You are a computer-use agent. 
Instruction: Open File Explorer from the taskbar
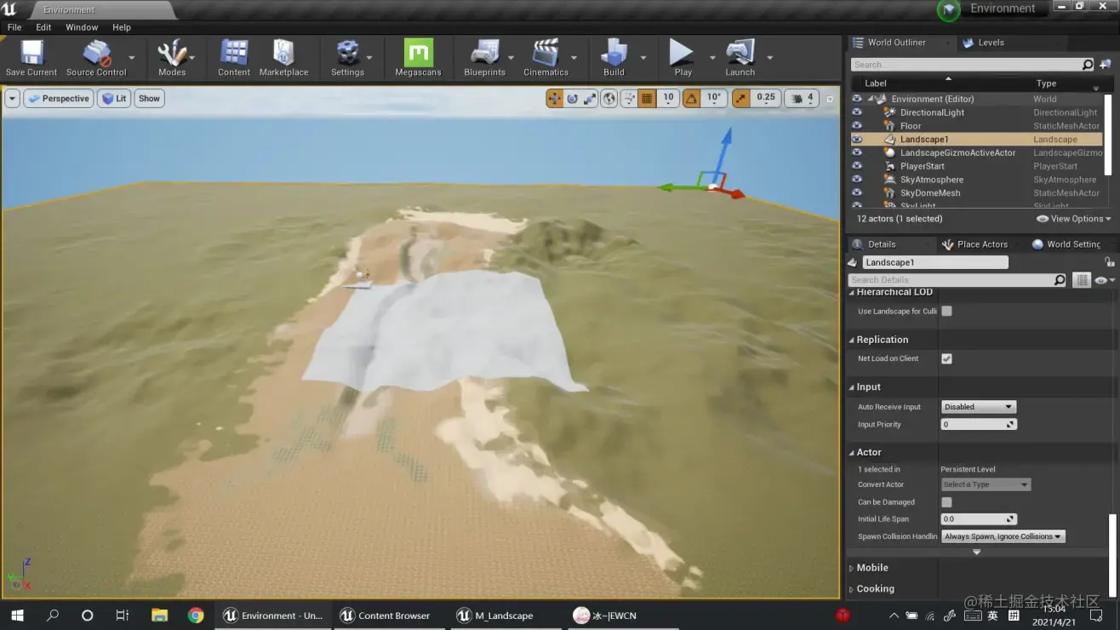[x=159, y=615]
